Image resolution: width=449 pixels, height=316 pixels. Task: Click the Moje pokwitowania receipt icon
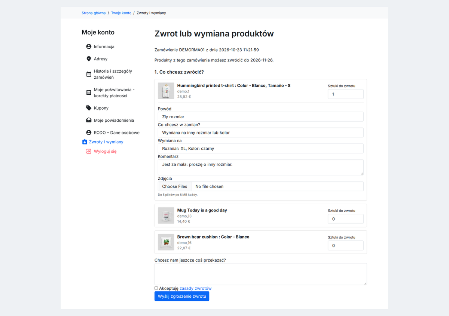pyautogui.click(x=89, y=92)
